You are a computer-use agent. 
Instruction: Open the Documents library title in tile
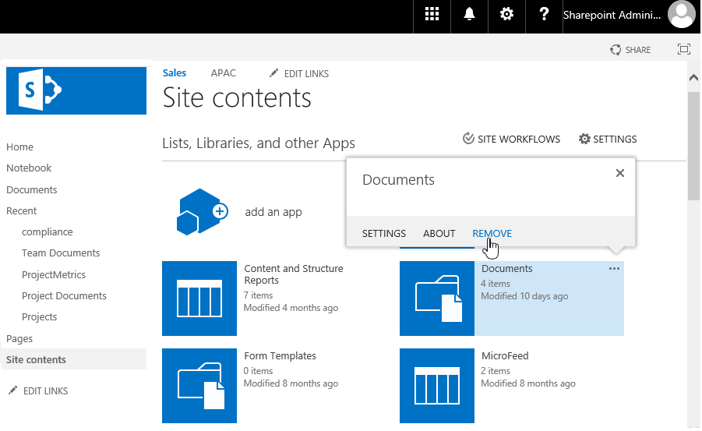[506, 268]
